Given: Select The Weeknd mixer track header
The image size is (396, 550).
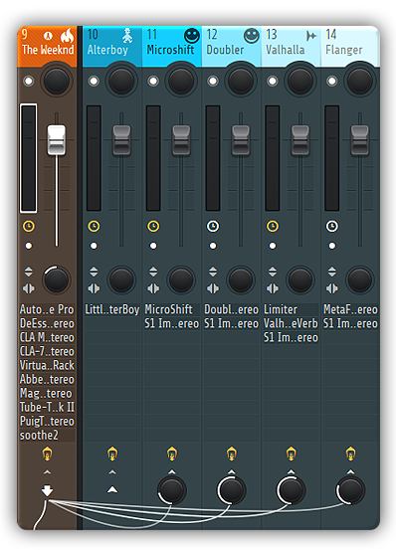Looking at the screenshot, I should (47, 47).
